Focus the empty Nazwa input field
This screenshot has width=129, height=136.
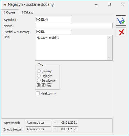tap(74, 26)
